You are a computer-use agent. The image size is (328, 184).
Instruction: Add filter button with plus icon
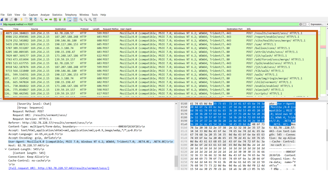[327, 24]
